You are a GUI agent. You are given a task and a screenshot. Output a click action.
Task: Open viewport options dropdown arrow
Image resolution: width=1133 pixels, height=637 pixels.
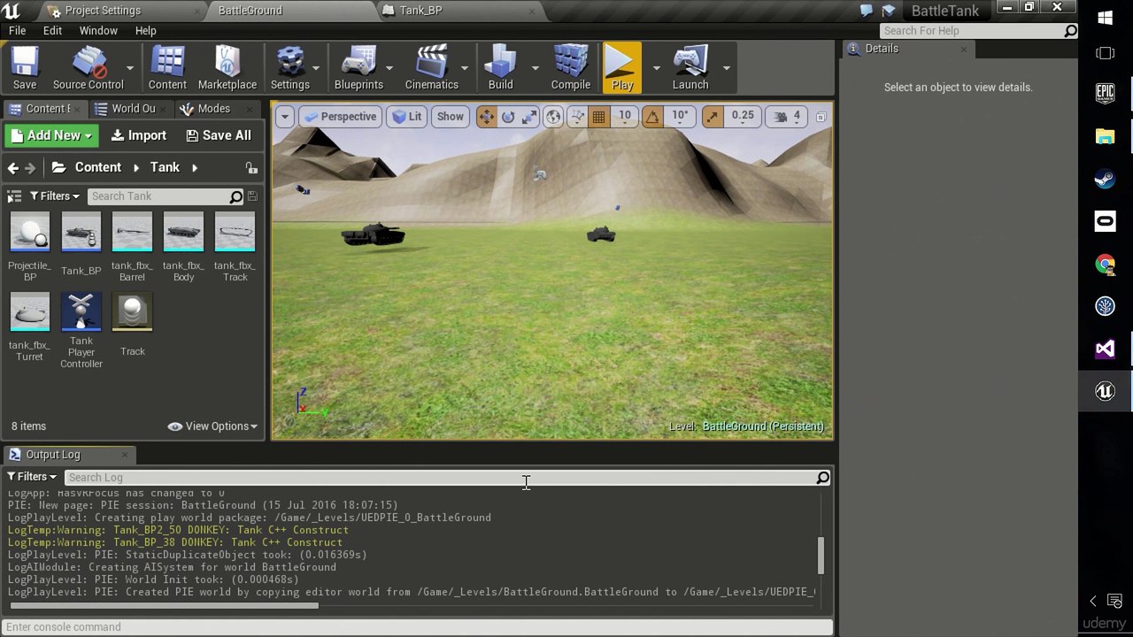[x=285, y=117]
